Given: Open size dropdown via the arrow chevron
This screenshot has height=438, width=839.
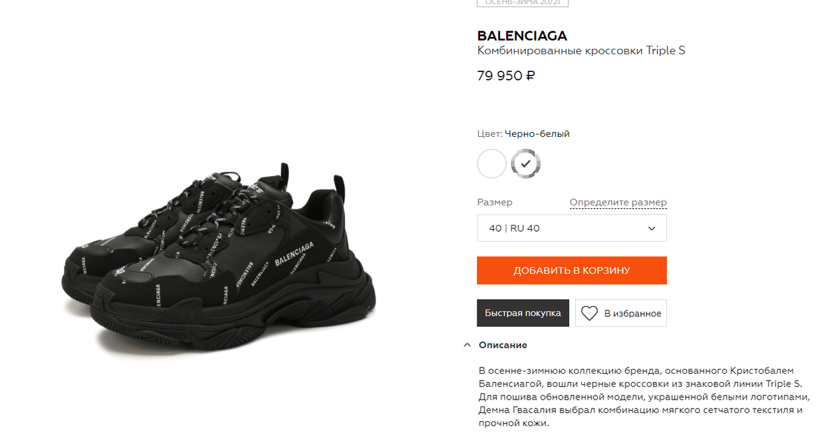Looking at the screenshot, I should (x=652, y=228).
